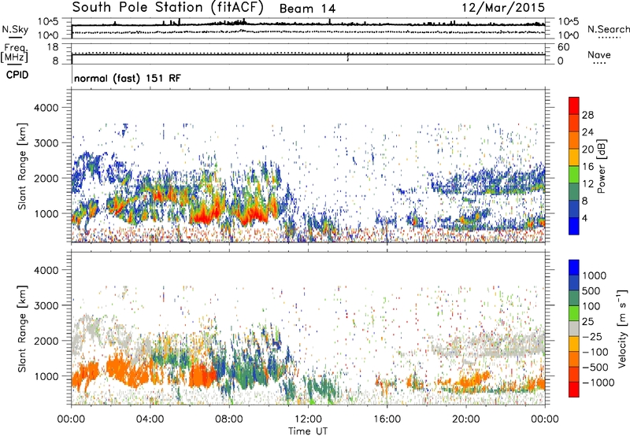The width and height of the screenshot is (630, 436).
Task: Click the date "12/Mar/2015"
Action: coord(503,8)
